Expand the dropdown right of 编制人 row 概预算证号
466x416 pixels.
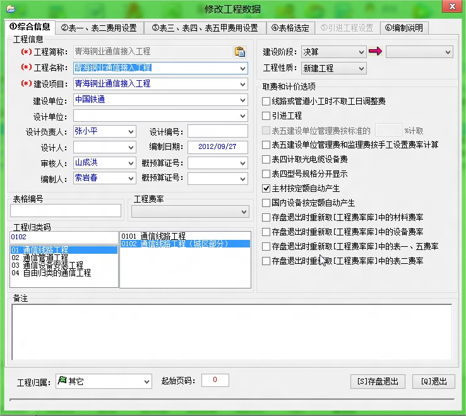[x=242, y=179]
